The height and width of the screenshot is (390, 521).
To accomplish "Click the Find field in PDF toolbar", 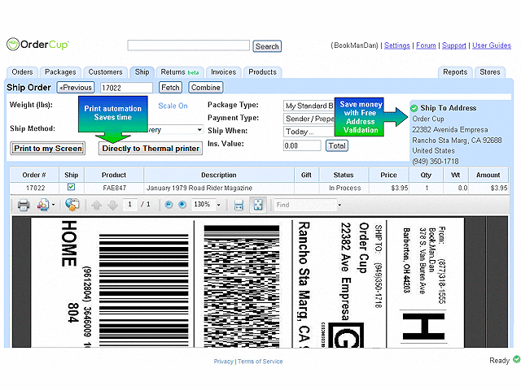I will pos(305,205).
